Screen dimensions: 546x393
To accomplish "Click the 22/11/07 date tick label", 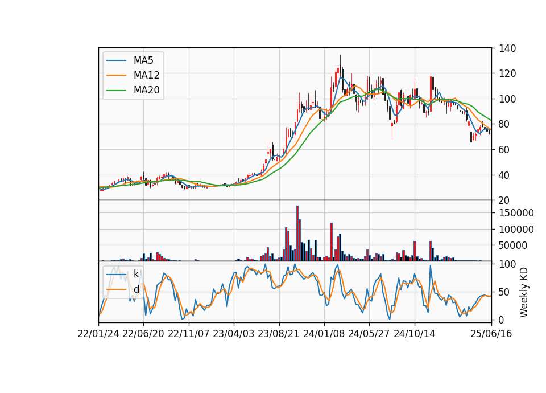I will pos(189,334).
